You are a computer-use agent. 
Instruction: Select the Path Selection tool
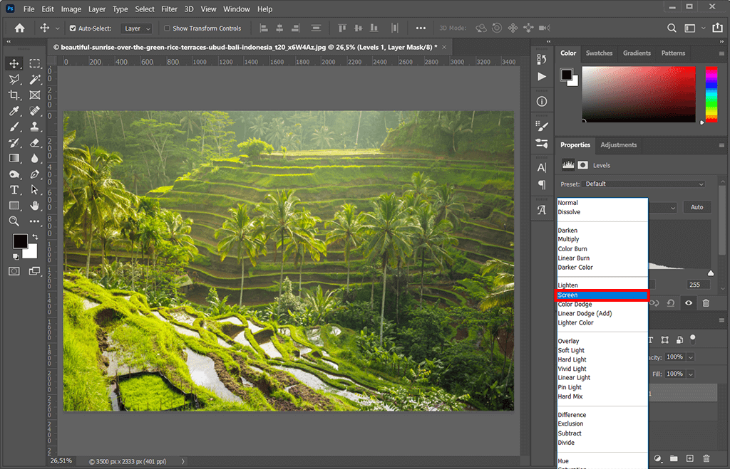point(34,189)
